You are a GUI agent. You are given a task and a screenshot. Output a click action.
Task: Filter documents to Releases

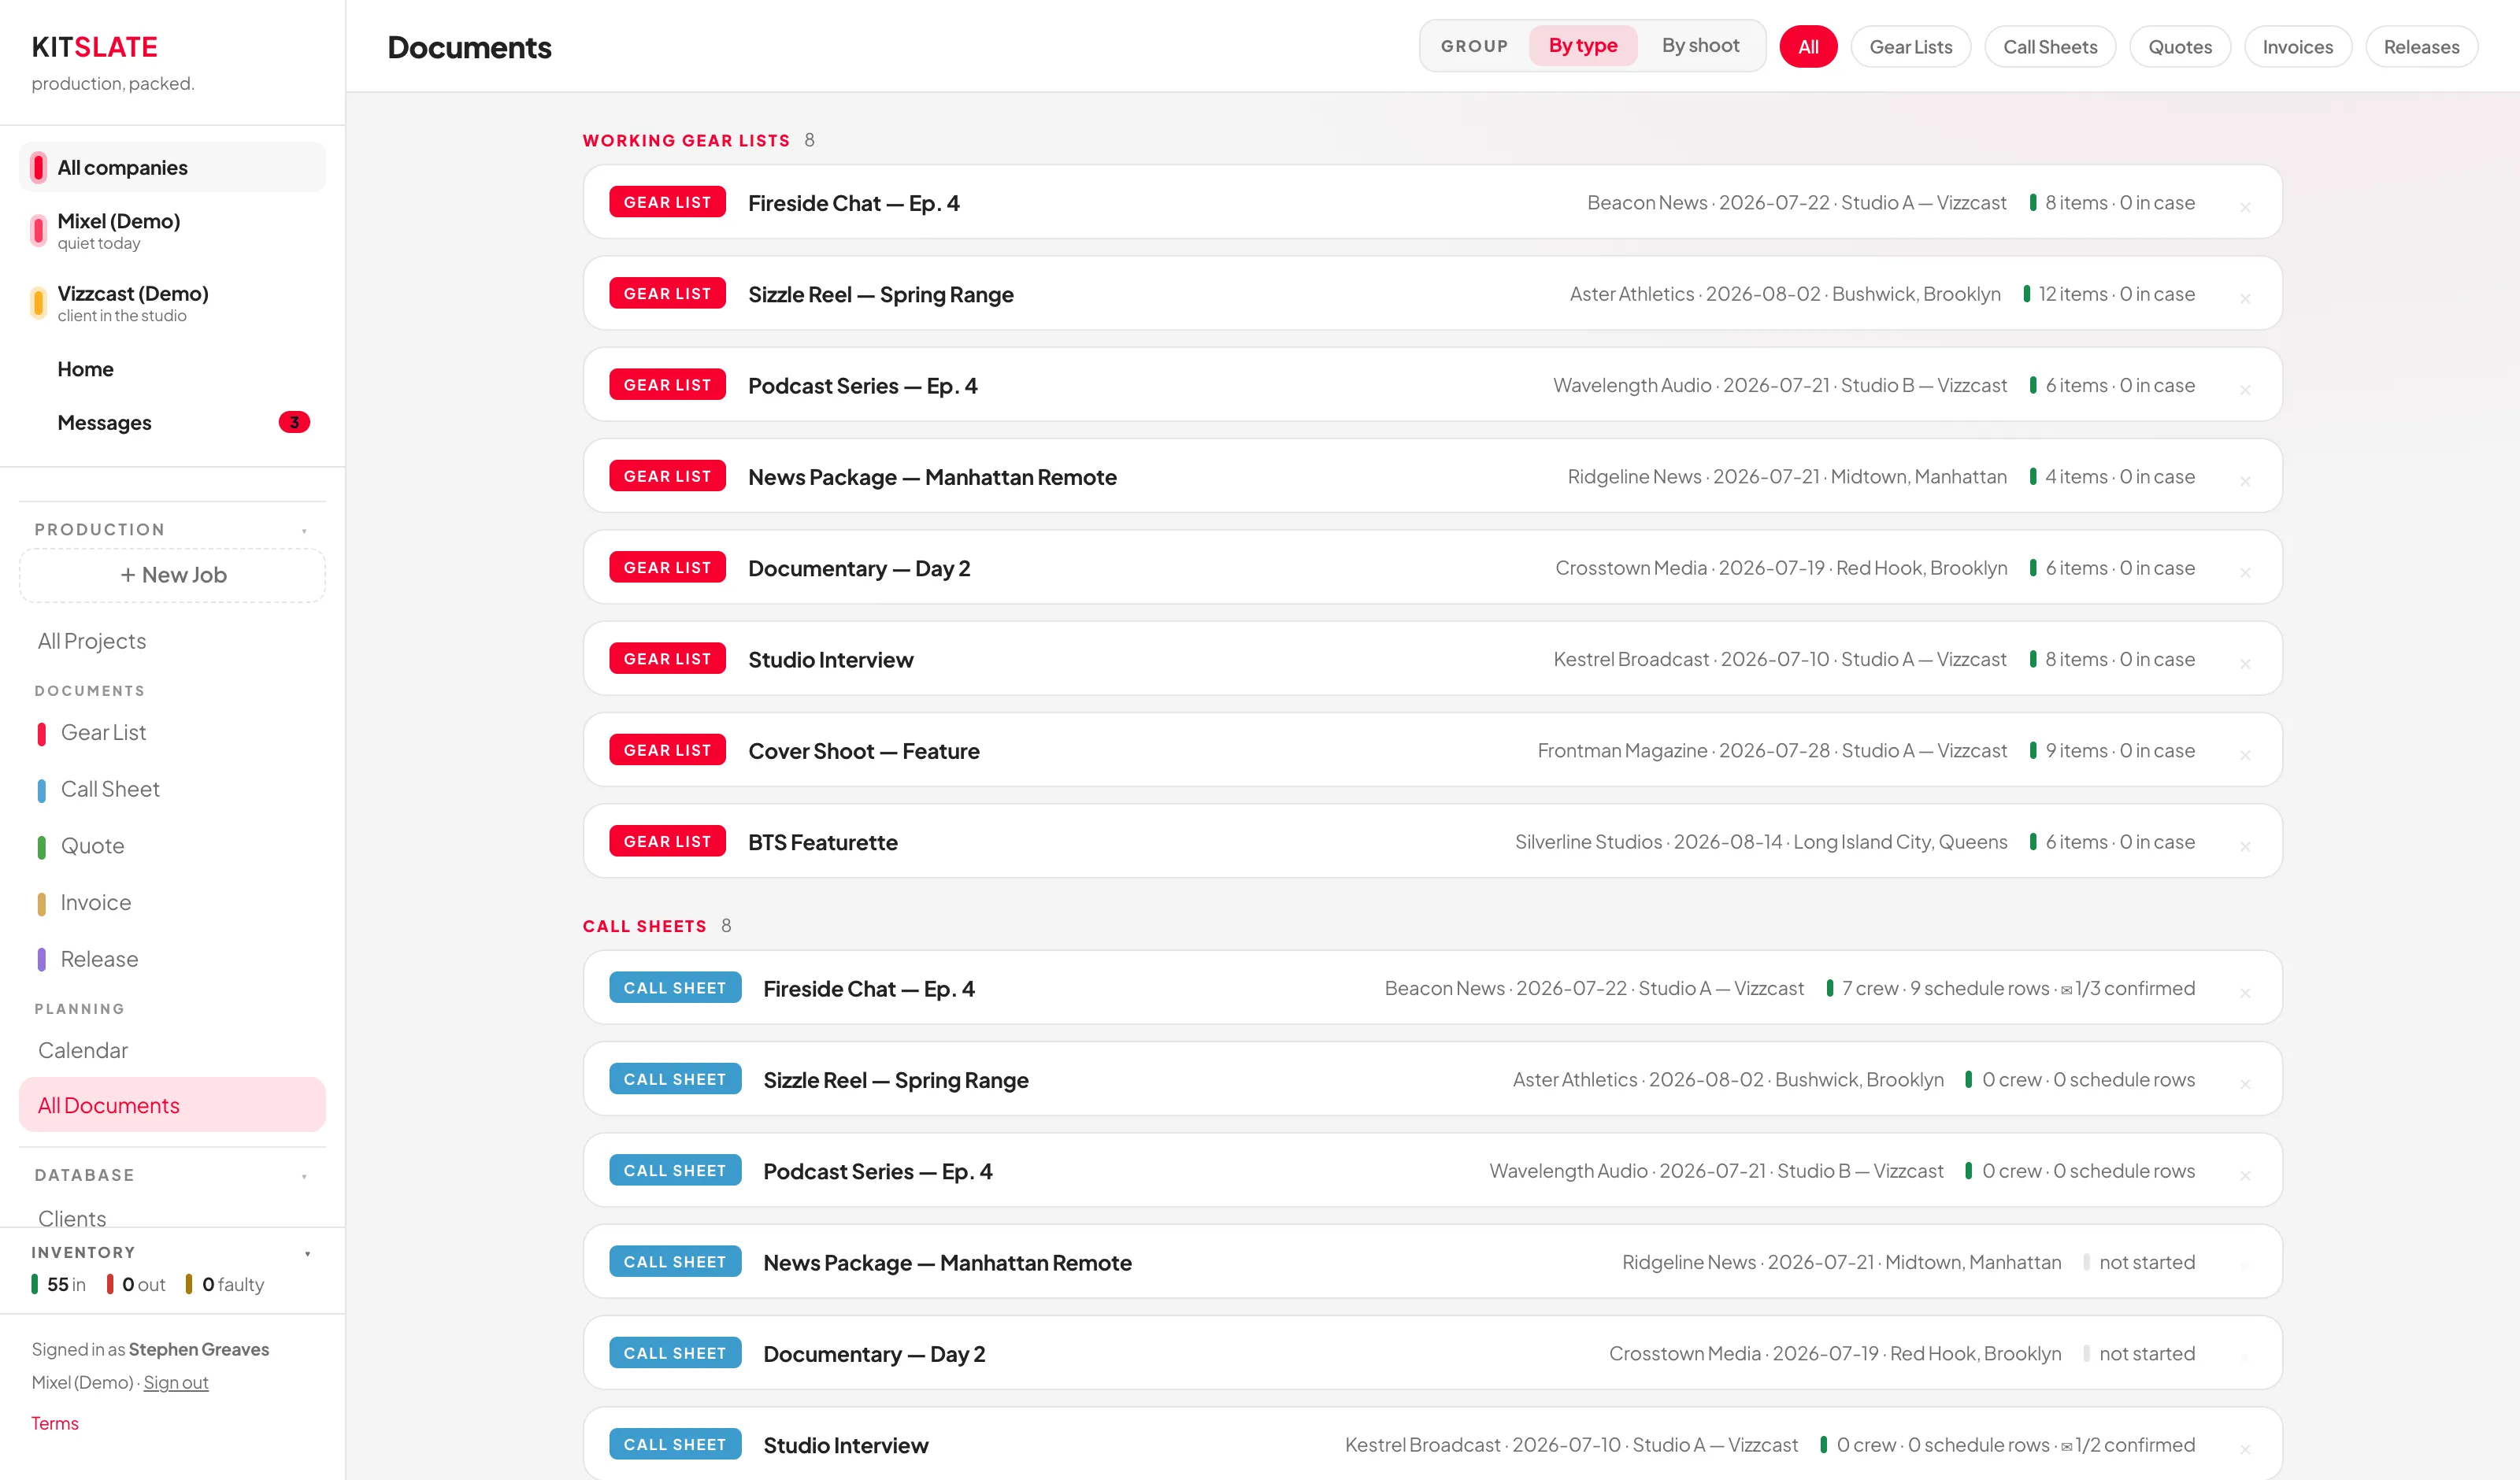pyautogui.click(x=2421, y=46)
